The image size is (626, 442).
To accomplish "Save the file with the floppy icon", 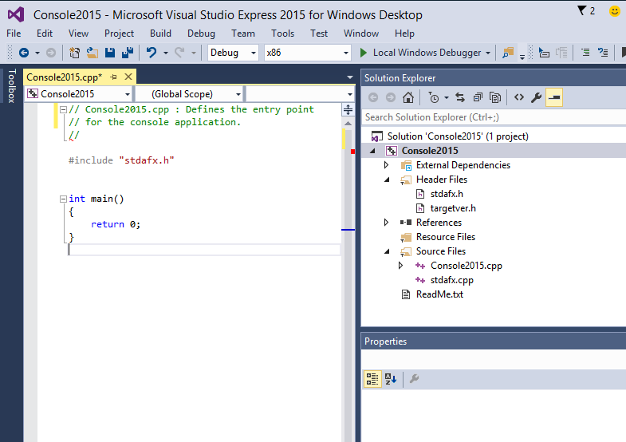I will tap(110, 53).
